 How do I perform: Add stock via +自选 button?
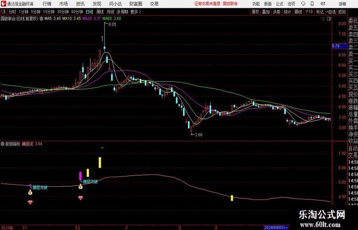click(x=331, y=12)
